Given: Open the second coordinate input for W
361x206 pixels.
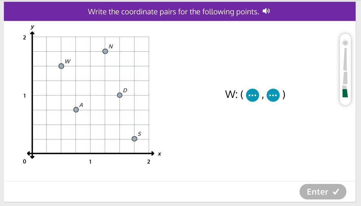Looking at the screenshot, I should [273, 95].
